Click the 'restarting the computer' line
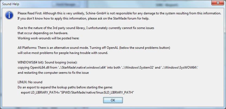Viewport: 226px width, 109px height. 53,73
